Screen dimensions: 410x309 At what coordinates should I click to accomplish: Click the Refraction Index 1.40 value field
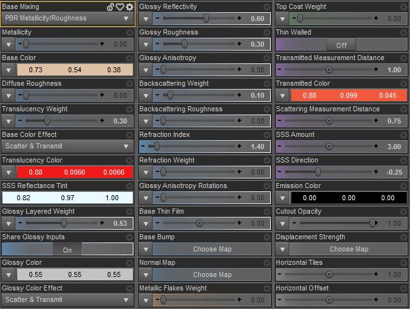[257, 147]
